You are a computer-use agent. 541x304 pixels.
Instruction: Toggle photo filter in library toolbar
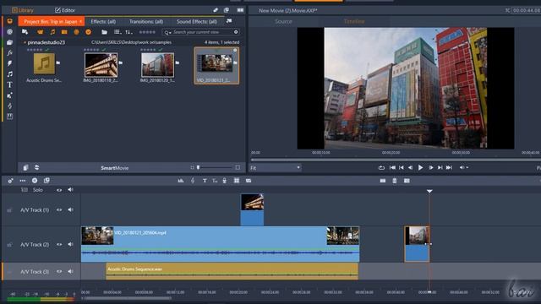(x=64, y=32)
